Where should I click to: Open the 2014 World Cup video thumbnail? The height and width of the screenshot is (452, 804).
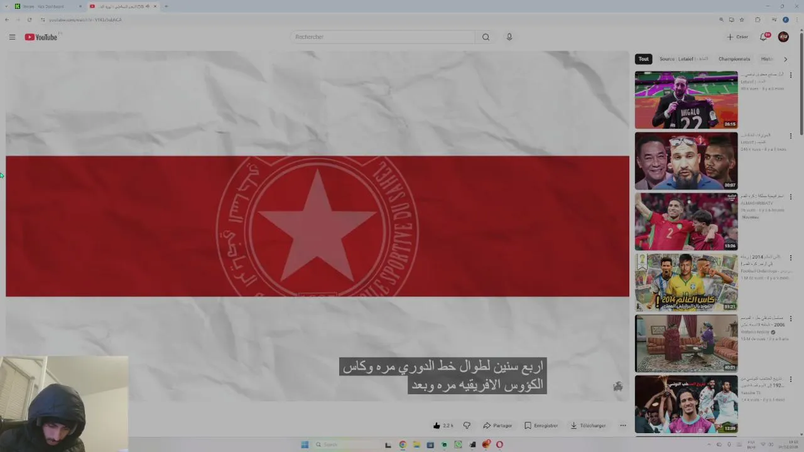tap(687, 282)
